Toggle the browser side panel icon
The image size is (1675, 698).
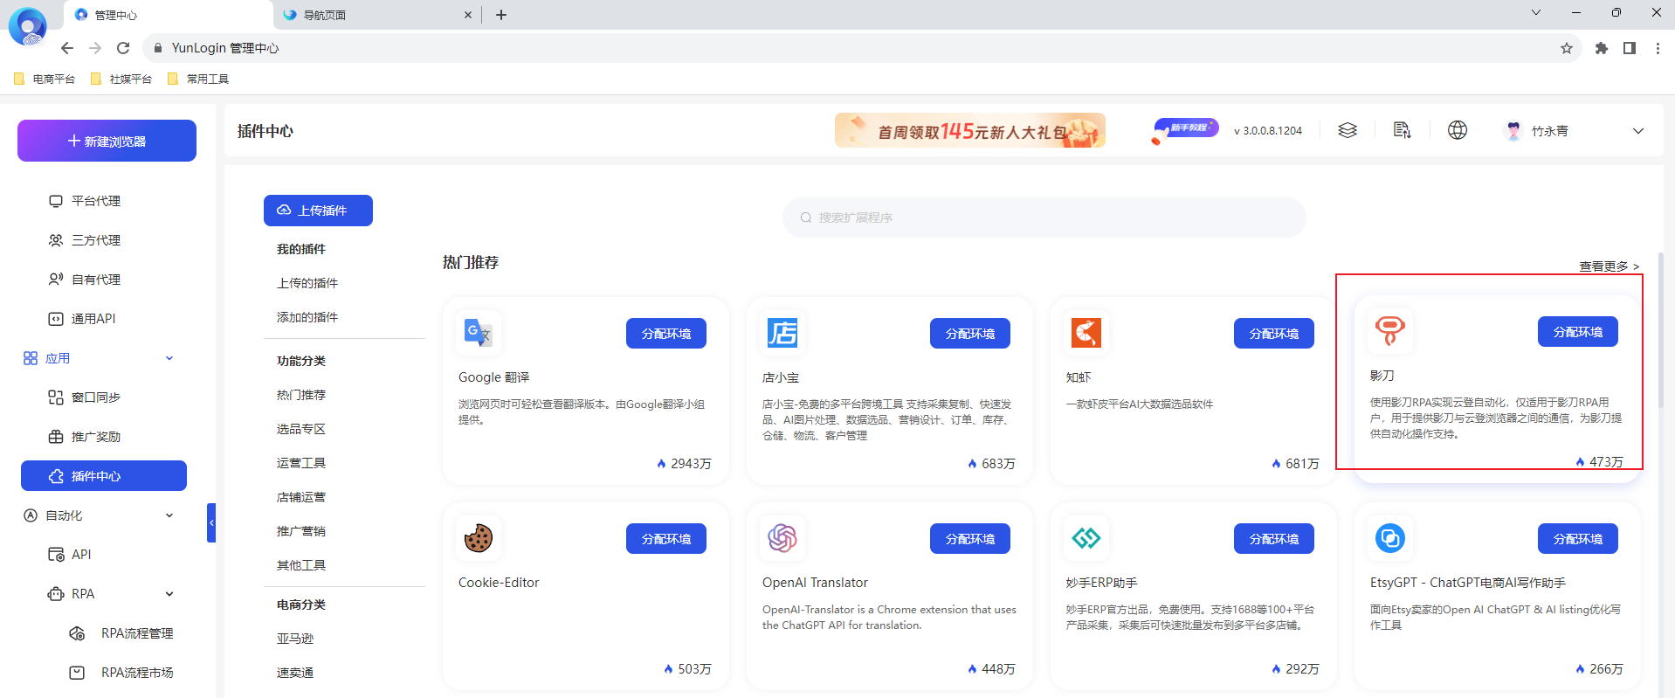[1630, 48]
